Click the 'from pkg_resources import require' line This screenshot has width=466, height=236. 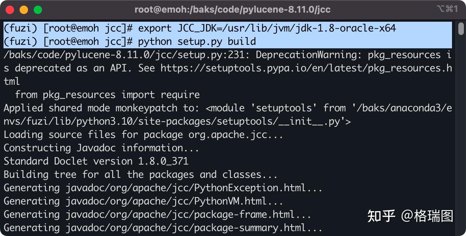107,95
